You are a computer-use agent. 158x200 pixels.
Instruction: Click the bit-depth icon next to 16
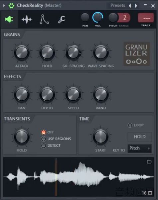(x=150, y=193)
